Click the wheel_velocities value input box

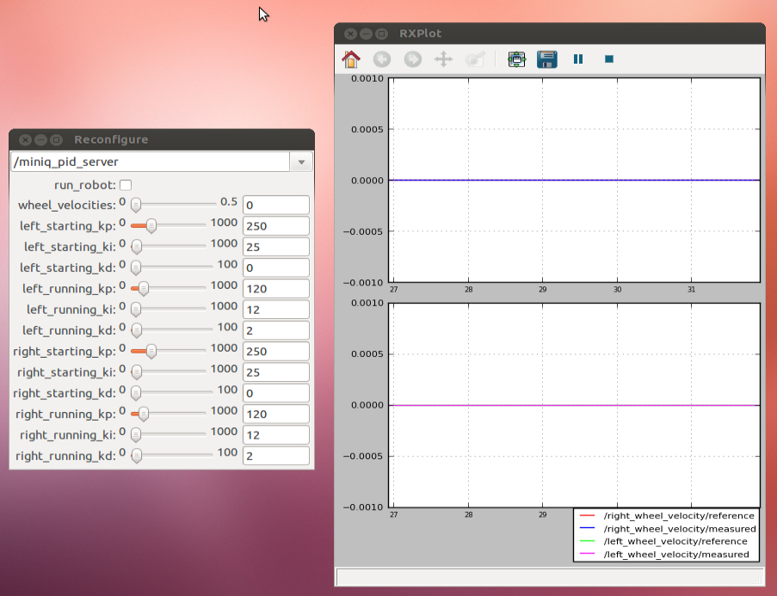275,206
